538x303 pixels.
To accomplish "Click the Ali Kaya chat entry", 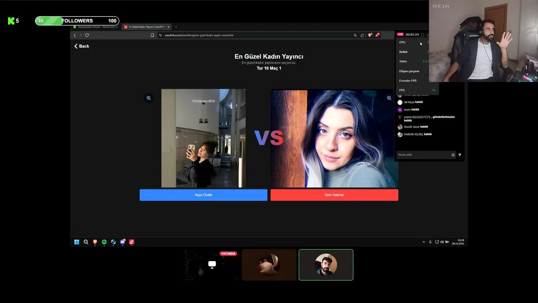I will click(410, 102).
